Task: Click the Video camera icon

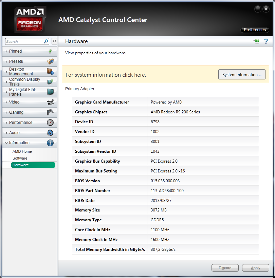Action: 50,102
